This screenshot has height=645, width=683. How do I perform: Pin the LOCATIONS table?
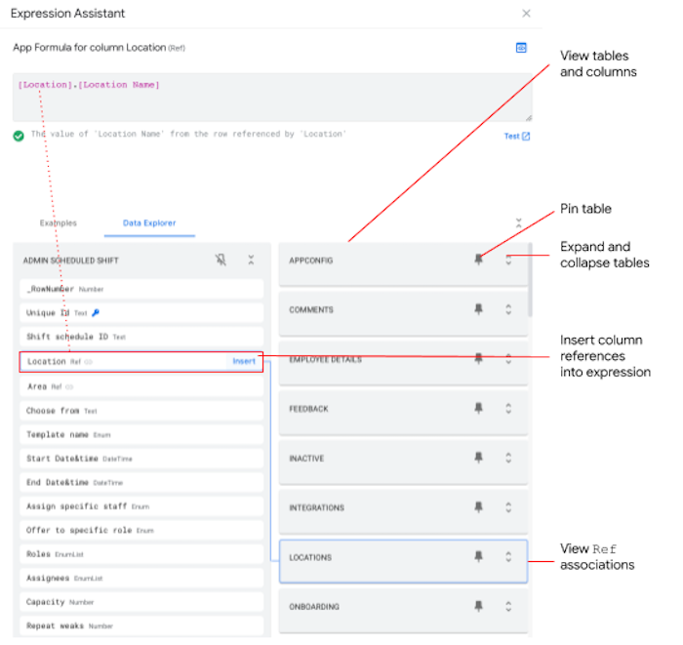(478, 557)
